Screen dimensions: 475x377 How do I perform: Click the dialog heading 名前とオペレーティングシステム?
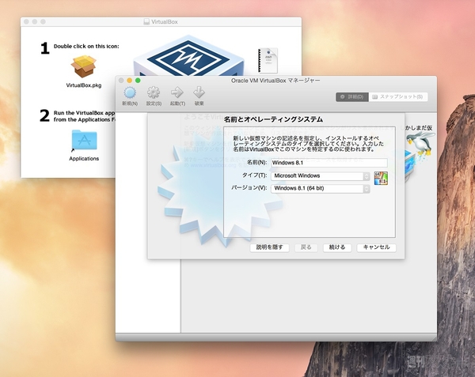tap(273, 119)
